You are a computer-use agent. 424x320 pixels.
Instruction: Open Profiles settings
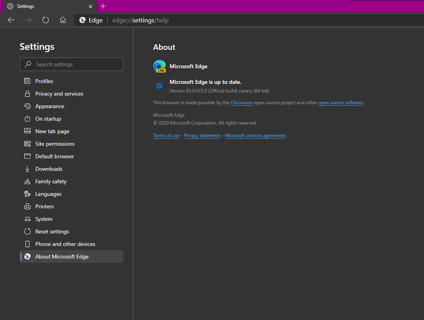(71, 81)
